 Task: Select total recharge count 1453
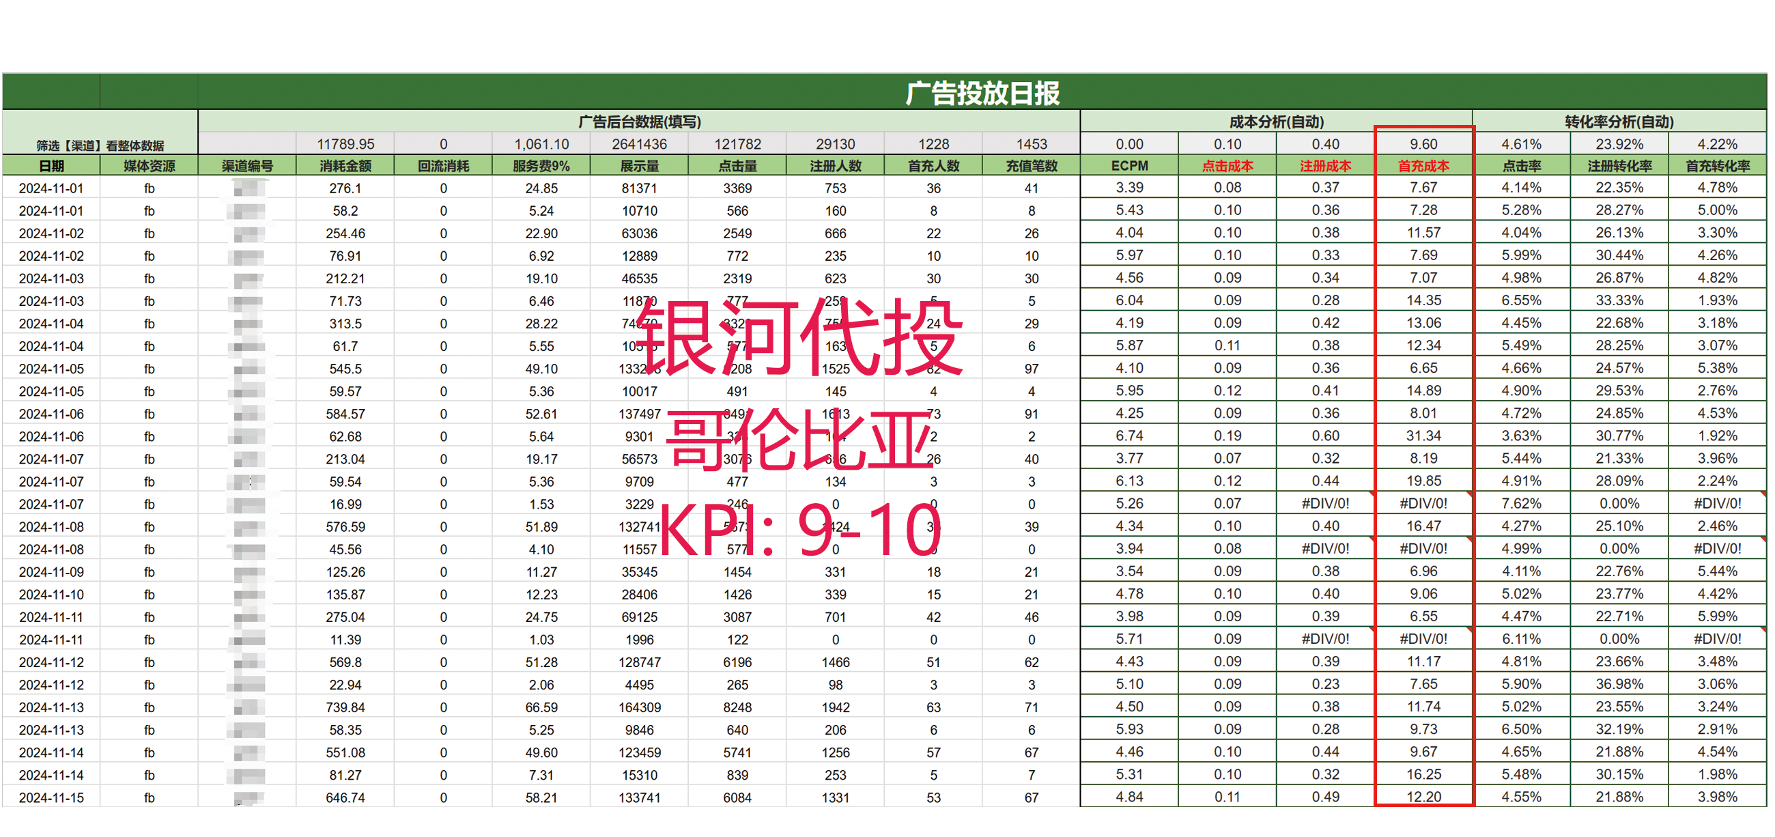pyautogui.click(x=1031, y=144)
